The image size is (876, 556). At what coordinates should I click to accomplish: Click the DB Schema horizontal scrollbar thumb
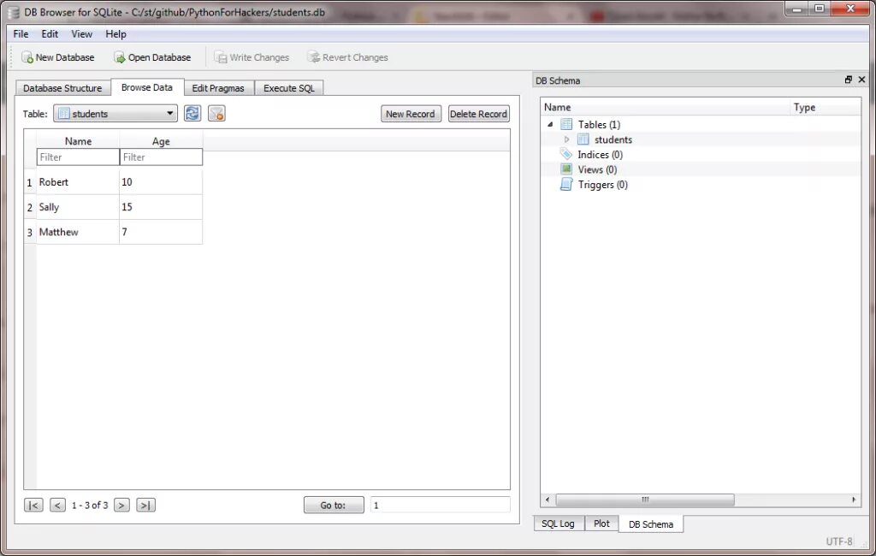coord(645,500)
